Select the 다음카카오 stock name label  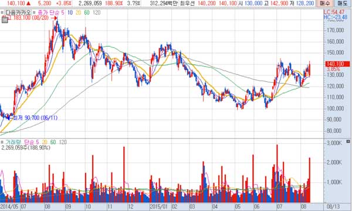[x=18, y=12]
